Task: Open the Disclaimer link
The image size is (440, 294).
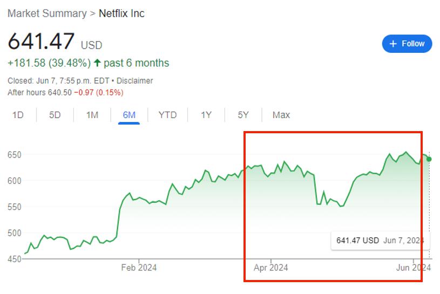Action: click(135, 81)
